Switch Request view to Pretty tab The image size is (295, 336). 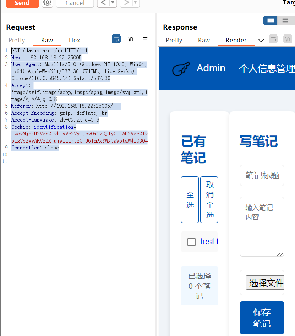point(17,40)
